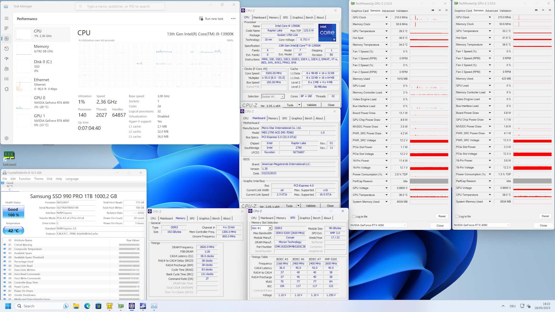
Task: Click Validate in CPU-Z CPU window
Action: 311,105
